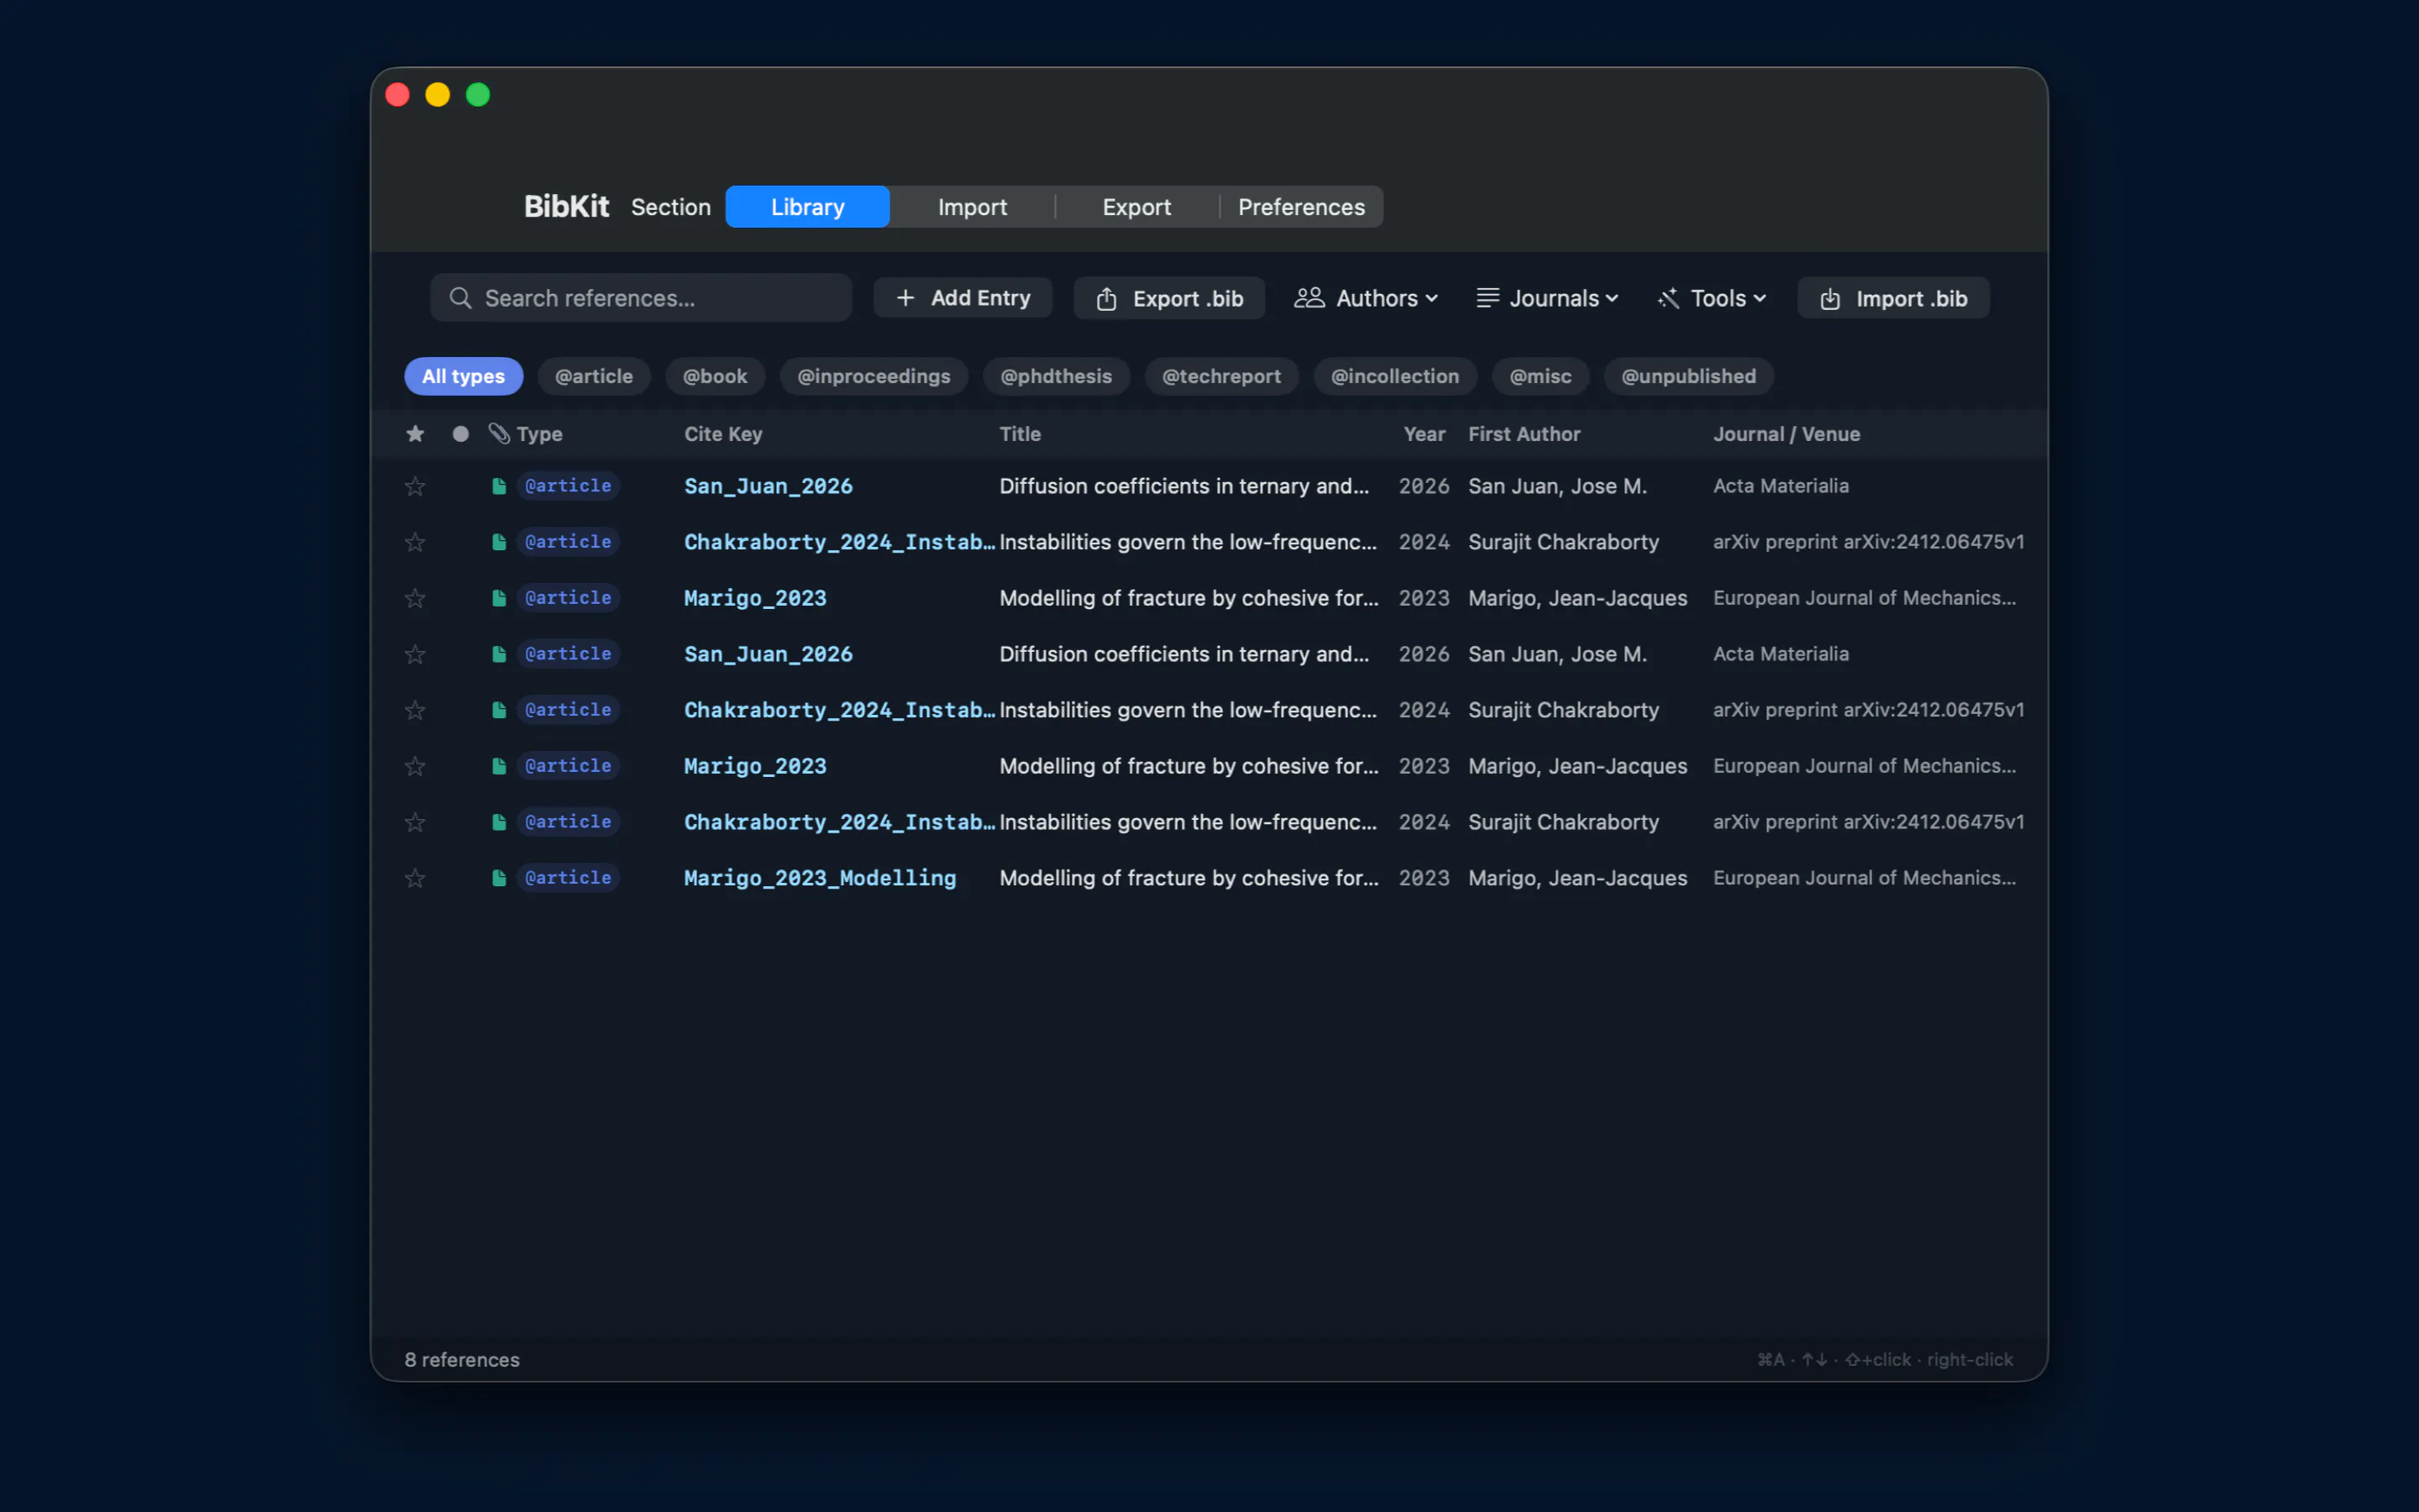
Task: Filter by the @incollection type chip
Action: (x=1394, y=376)
